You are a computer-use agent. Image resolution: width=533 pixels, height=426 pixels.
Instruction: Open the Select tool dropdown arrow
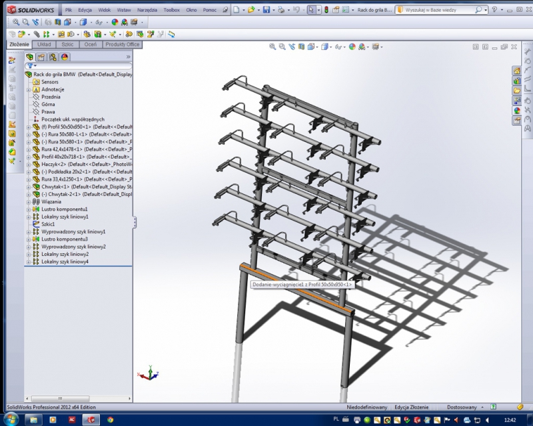tap(318, 11)
